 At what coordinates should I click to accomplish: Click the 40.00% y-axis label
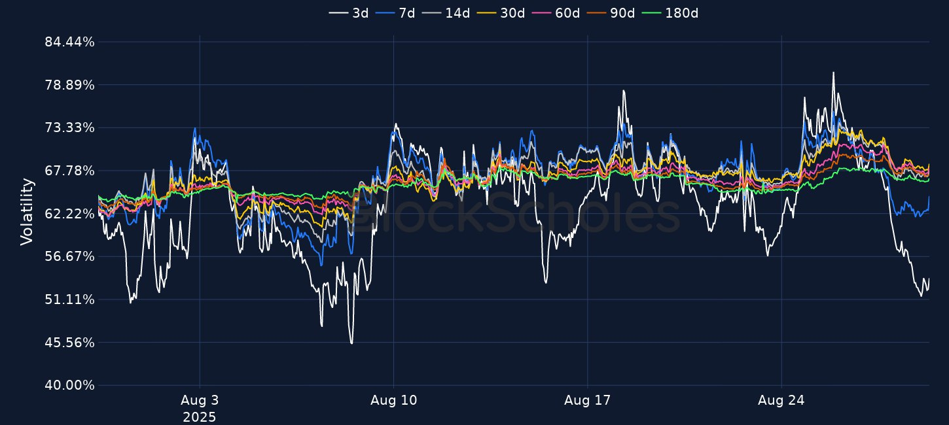point(69,385)
